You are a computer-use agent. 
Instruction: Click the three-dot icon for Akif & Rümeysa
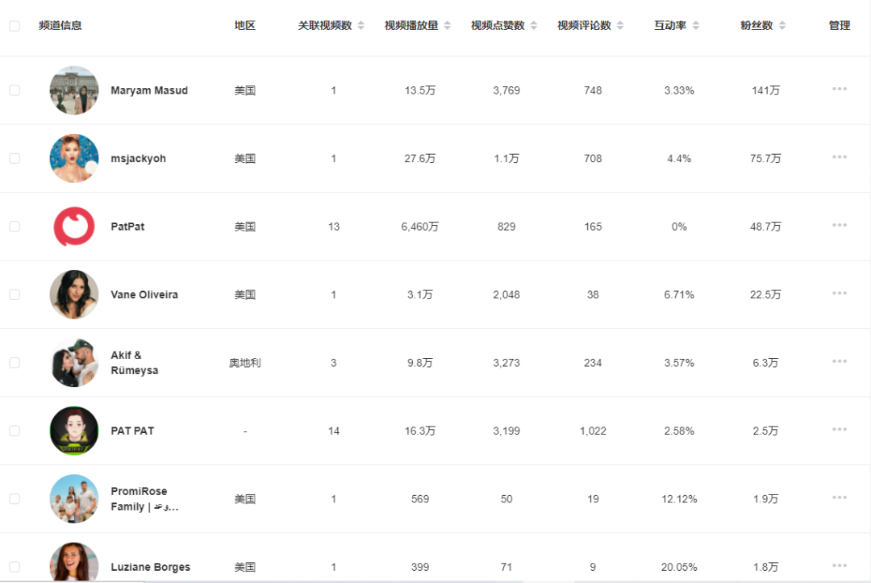point(840,361)
